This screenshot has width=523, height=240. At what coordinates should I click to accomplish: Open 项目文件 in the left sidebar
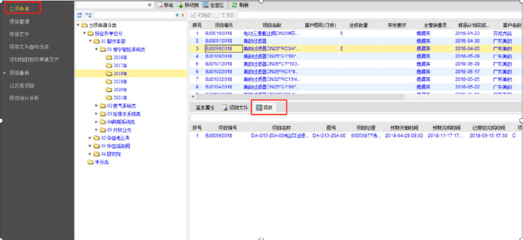coord(19,34)
